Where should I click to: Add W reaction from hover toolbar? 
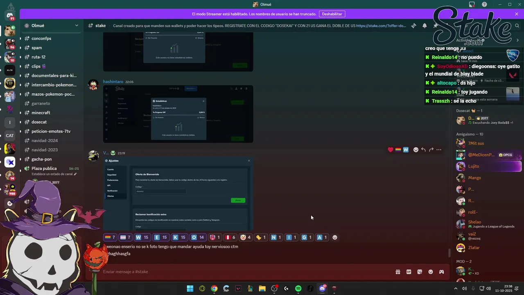(x=406, y=150)
